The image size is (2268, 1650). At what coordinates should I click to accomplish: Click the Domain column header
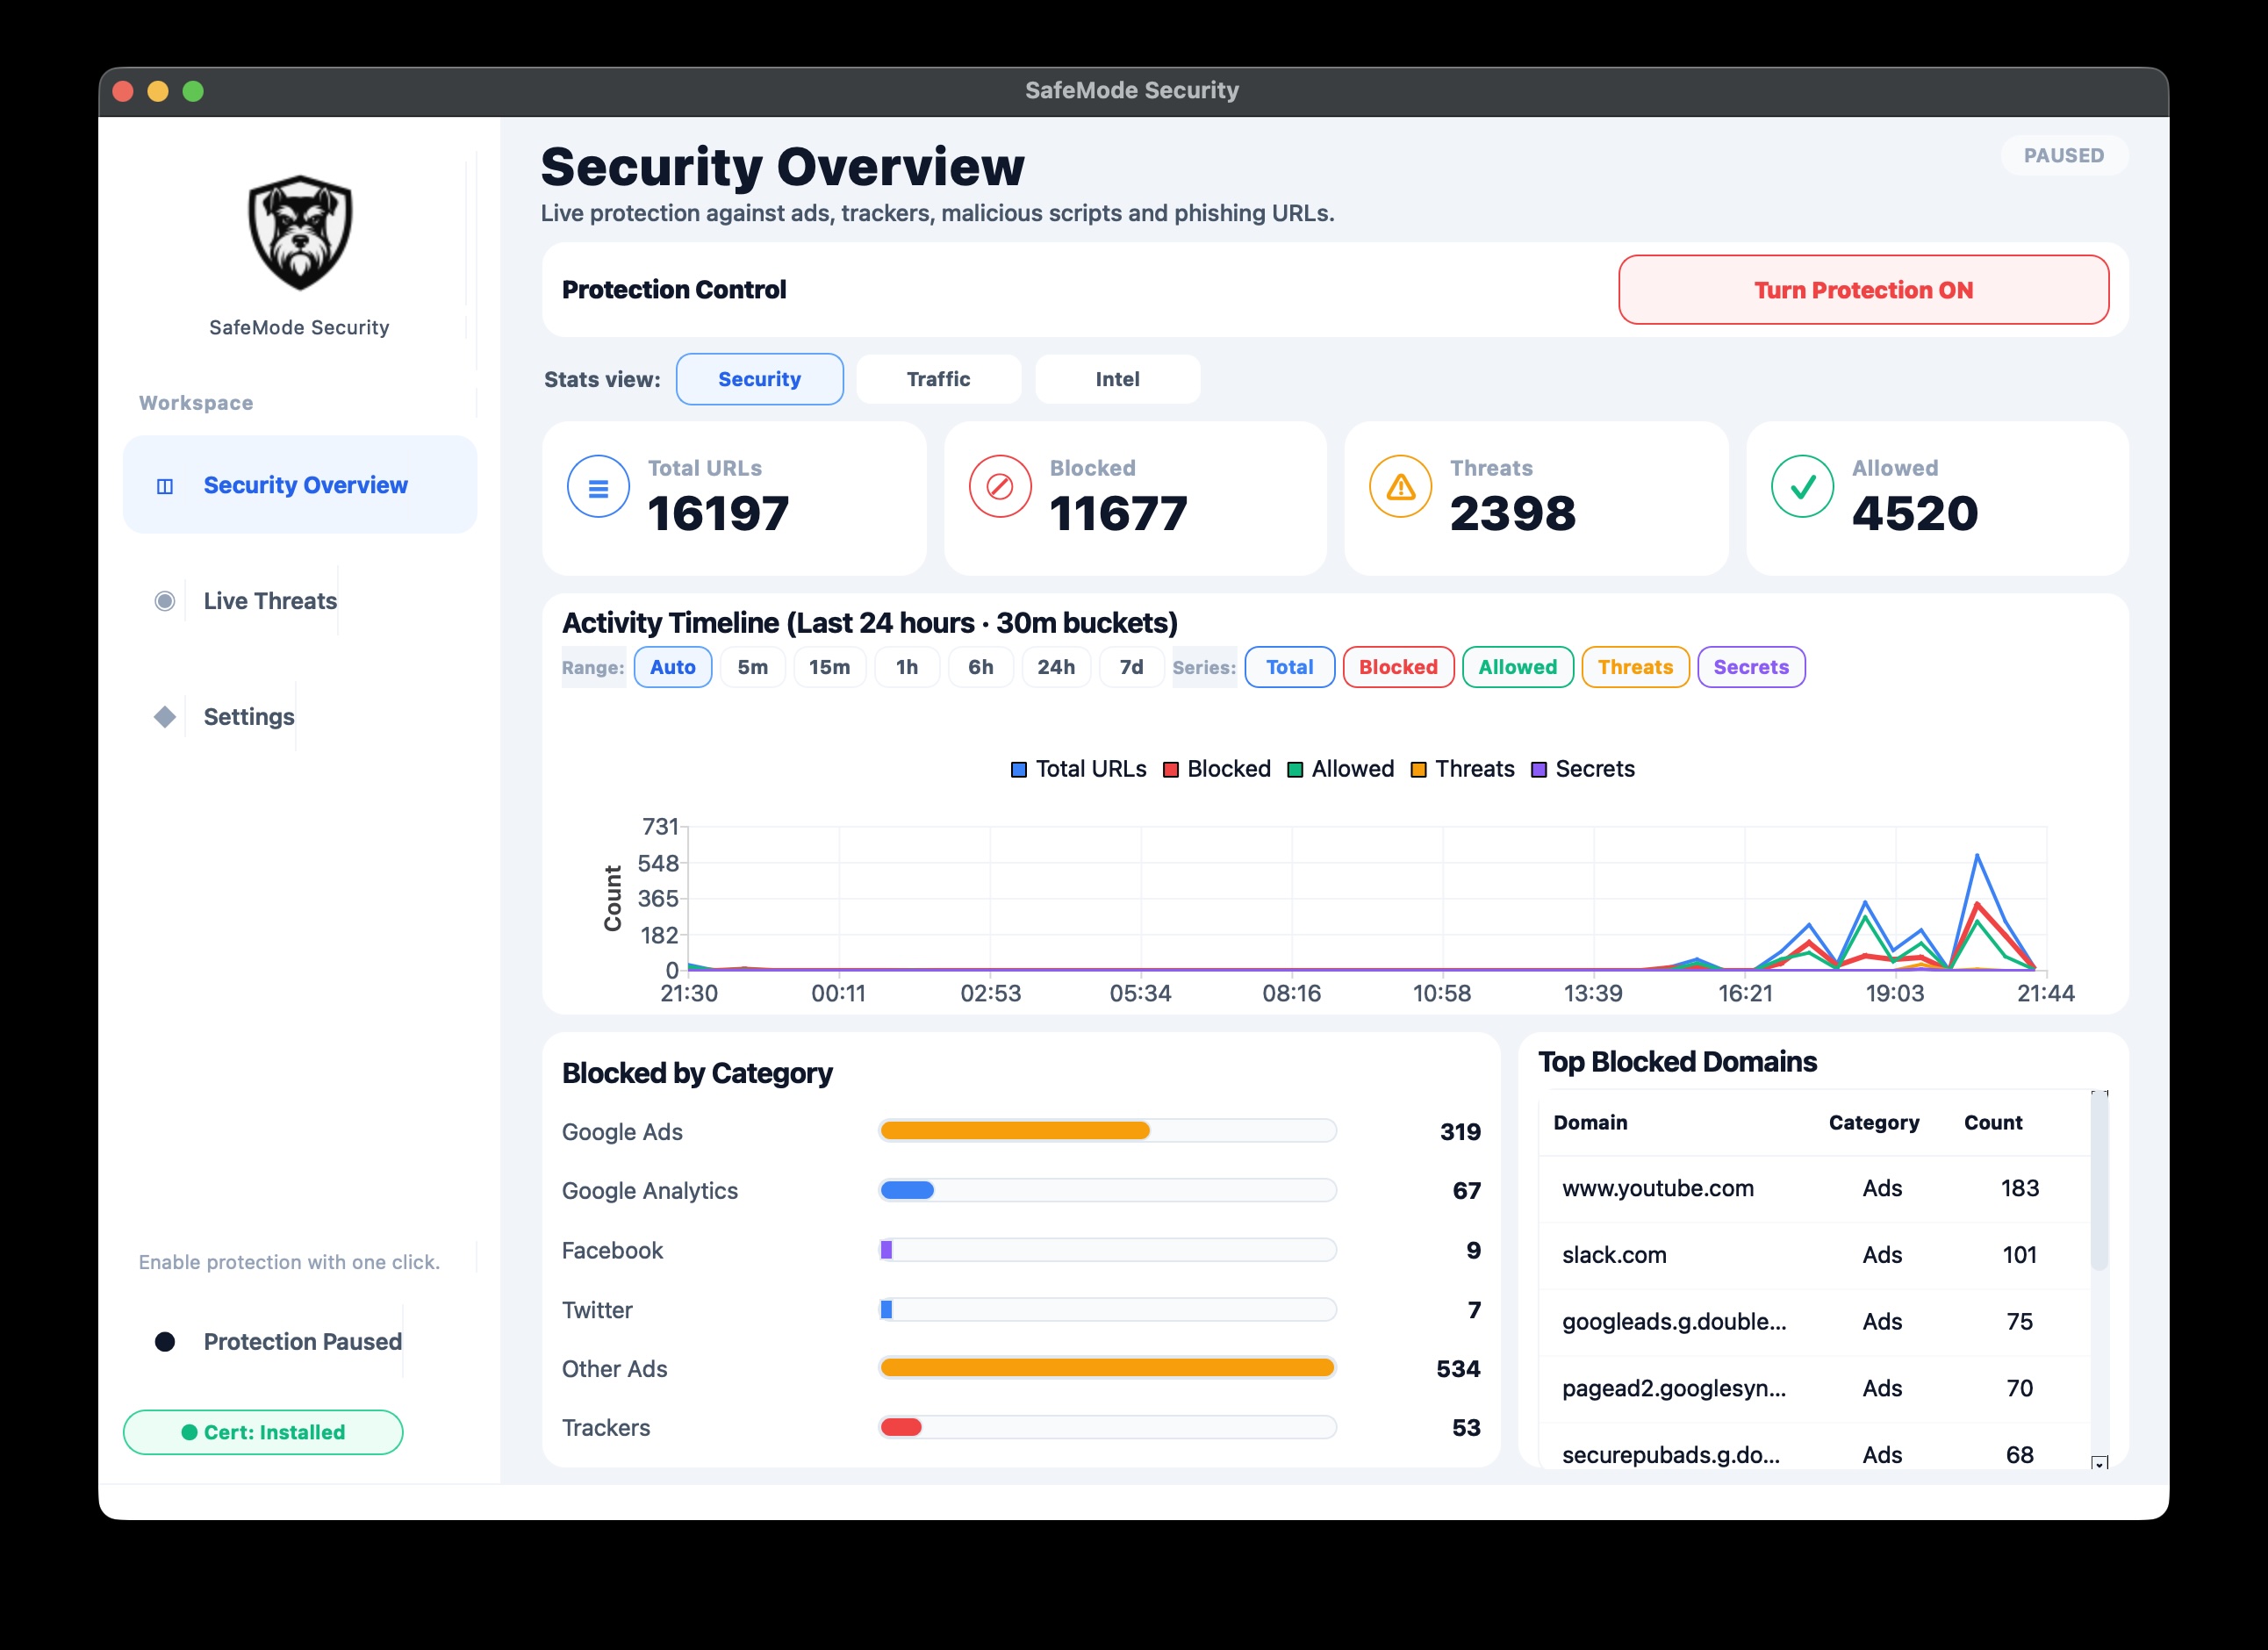tap(1590, 1122)
